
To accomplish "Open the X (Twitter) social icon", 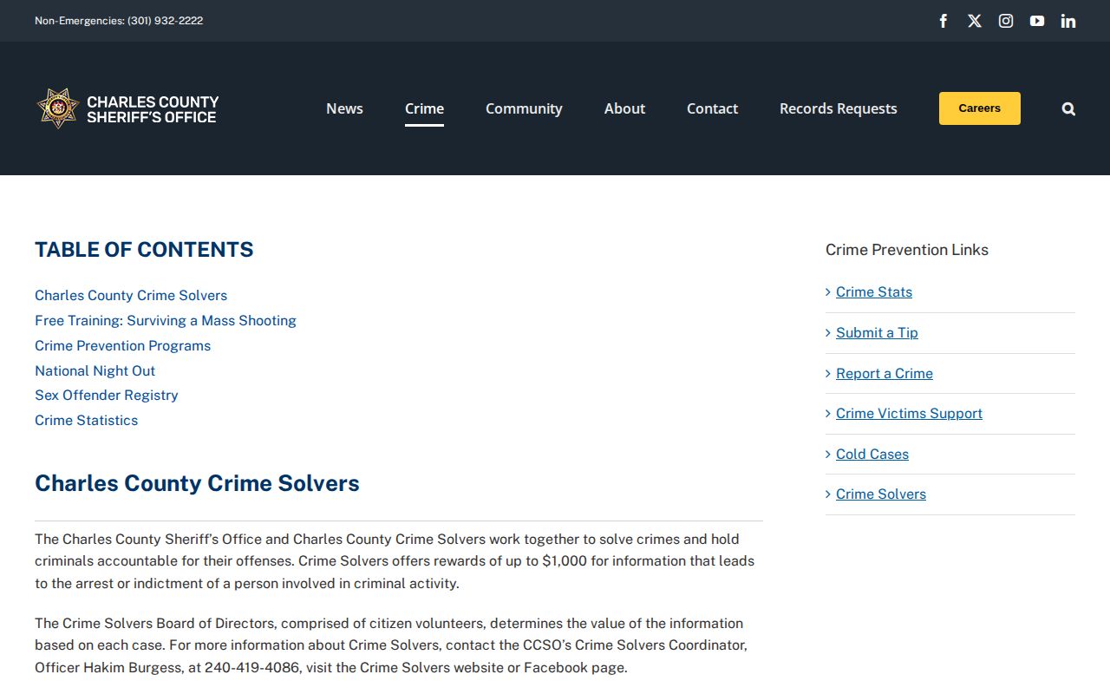I will [x=975, y=21].
